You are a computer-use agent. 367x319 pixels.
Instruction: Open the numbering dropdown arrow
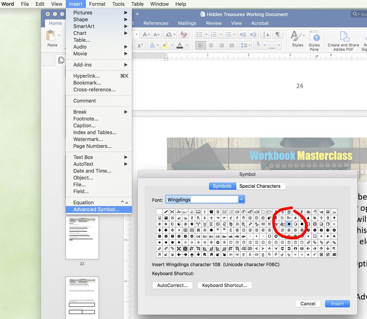point(221,35)
